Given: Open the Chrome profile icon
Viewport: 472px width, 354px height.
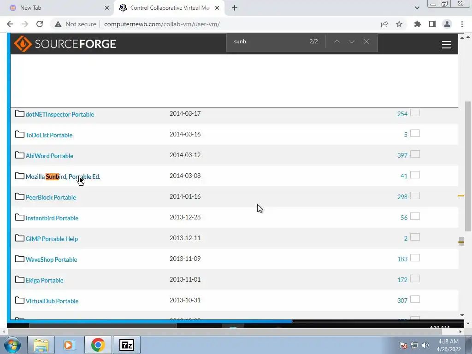Looking at the screenshot, I should [447, 24].
